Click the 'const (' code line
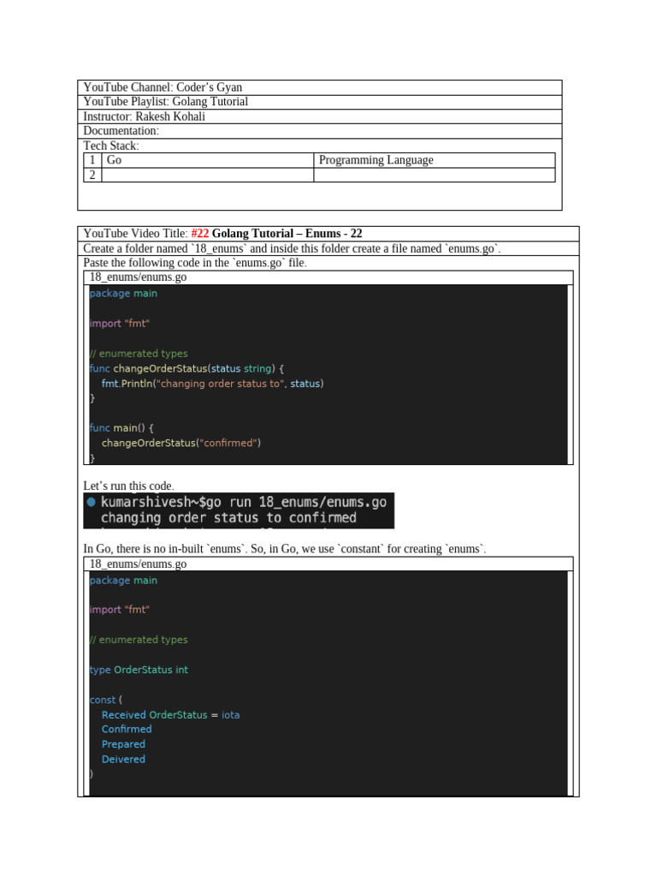 click(x=105, y=700)
